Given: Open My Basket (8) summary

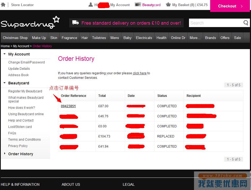Looking at the screenshot, I should coord(190,5).
